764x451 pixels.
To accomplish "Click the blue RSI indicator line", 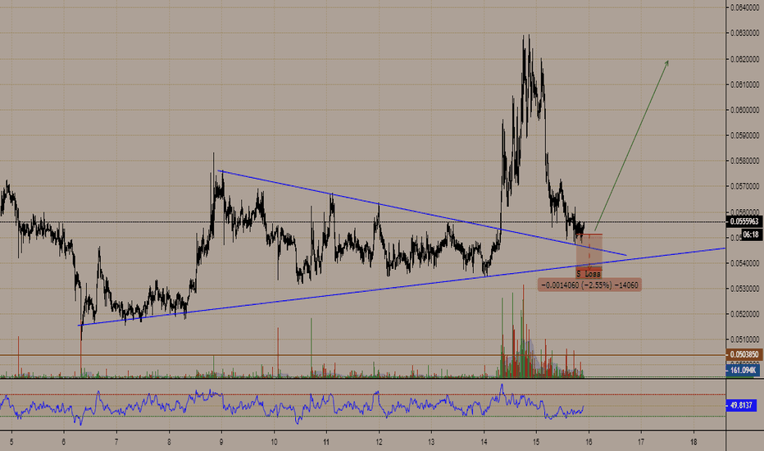I will pyautogui.click(x=293, y=405).
